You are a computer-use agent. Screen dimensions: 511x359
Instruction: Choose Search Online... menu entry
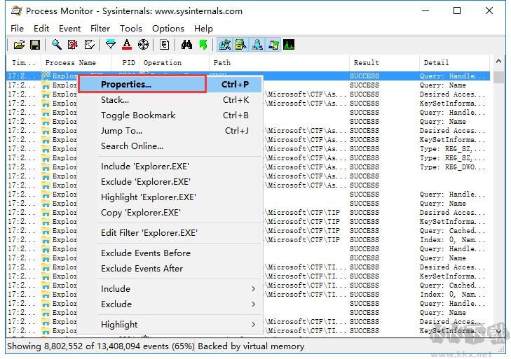pos(170,146)
